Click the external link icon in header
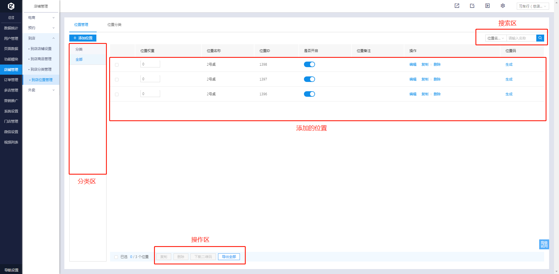The height and width of the screenshot is (274, 559). coord(457,6)
